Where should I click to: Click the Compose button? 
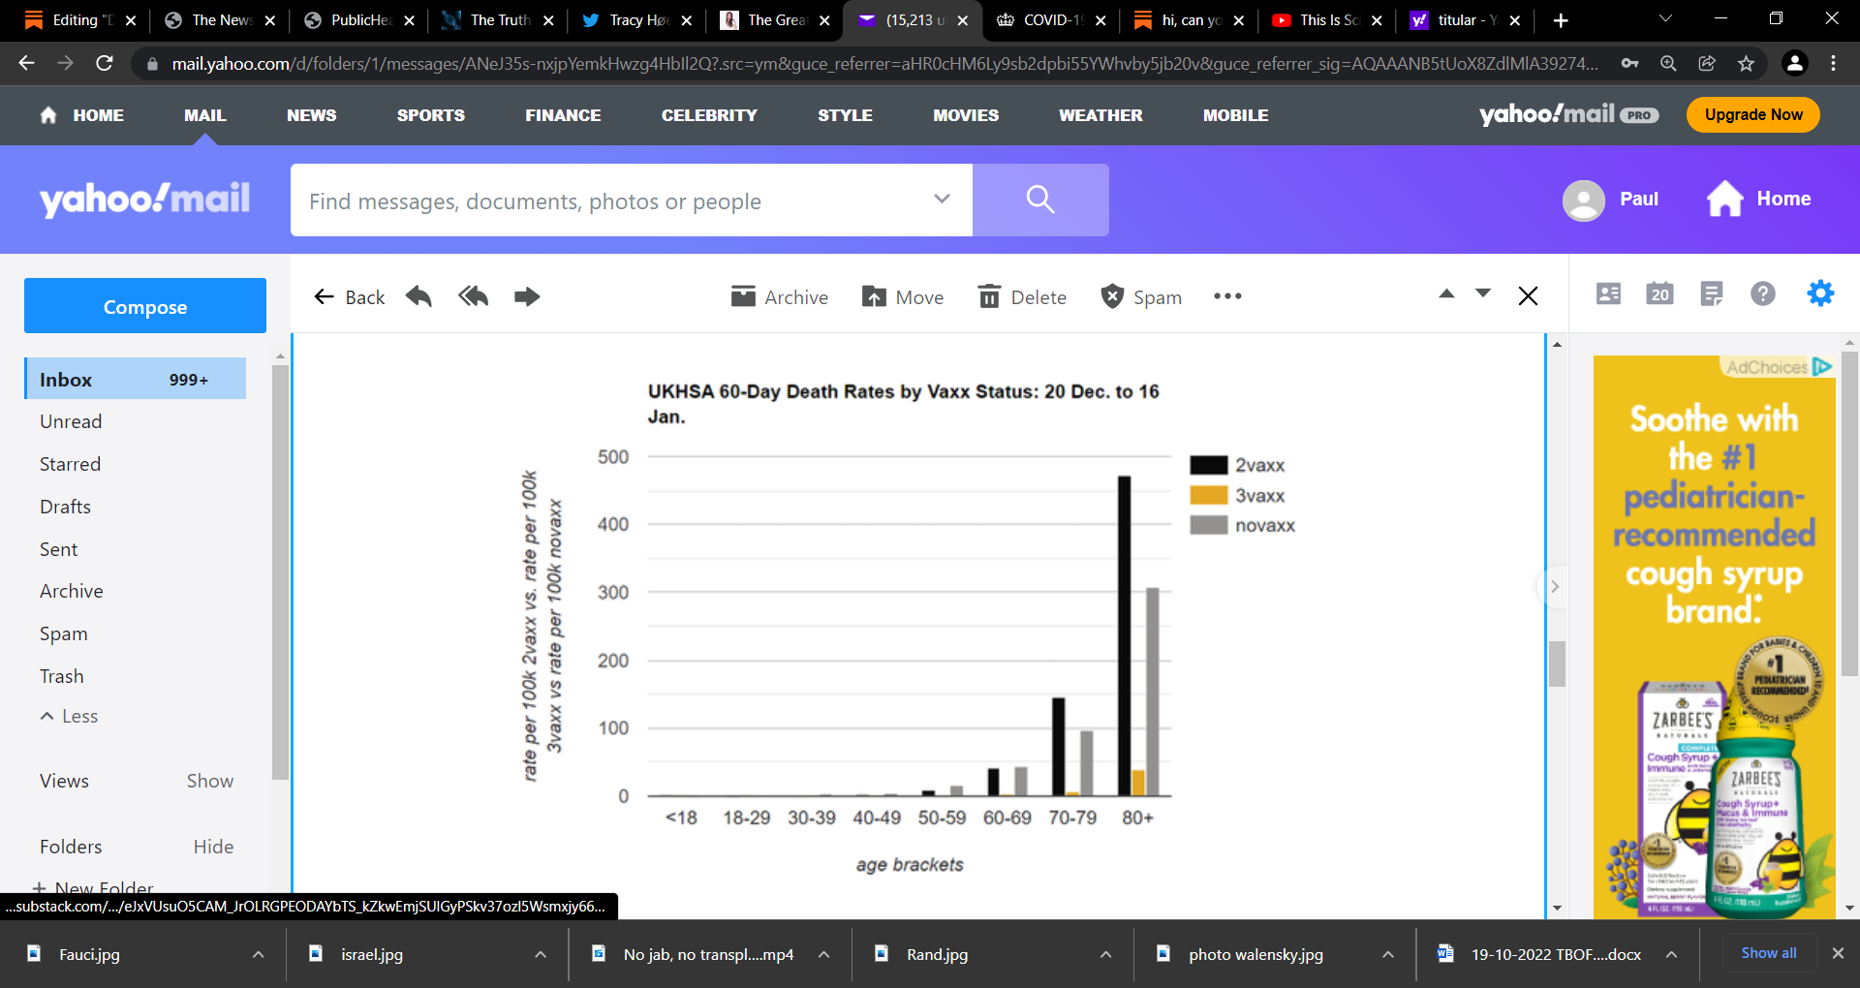pyautogui.click(x=145, y=306)
